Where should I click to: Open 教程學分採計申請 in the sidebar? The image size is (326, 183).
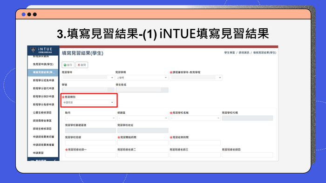(x=43, y=97)
